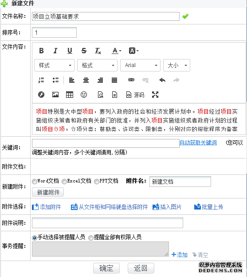
Task: Select Word文档 attachment type
Action: click(35, 182)
